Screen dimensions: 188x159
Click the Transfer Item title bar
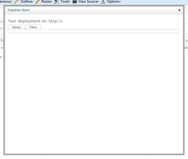(94, 10)
